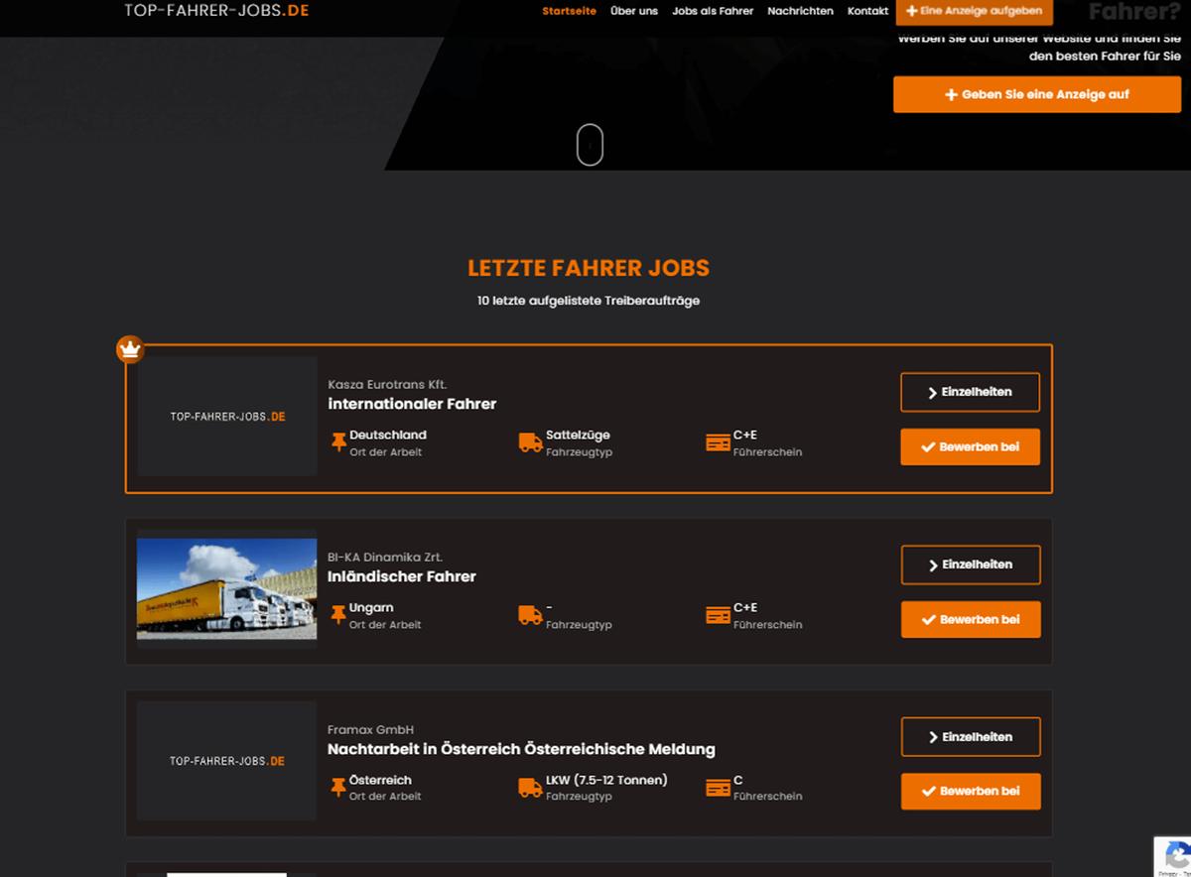Click the Österreich work location text
This screenshot has width=1191, height=877.
tap(380, 780)
